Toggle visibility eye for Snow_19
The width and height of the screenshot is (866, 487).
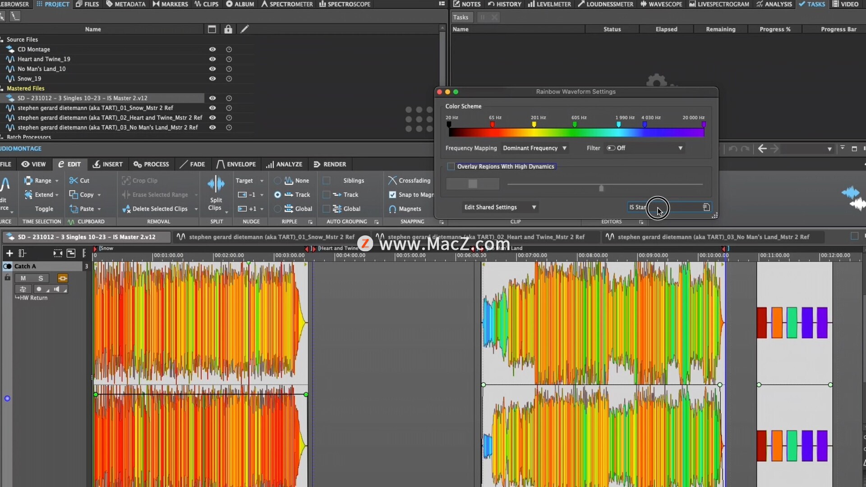pyautogui.click(x=212, y=78)
